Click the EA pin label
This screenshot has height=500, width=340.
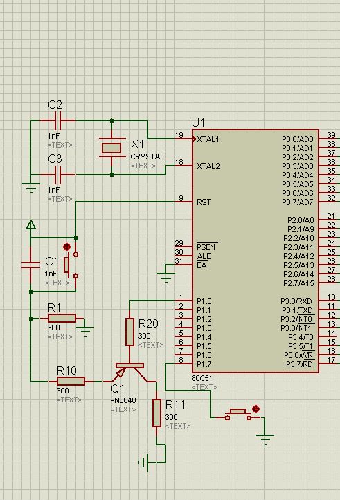[202, 265]
